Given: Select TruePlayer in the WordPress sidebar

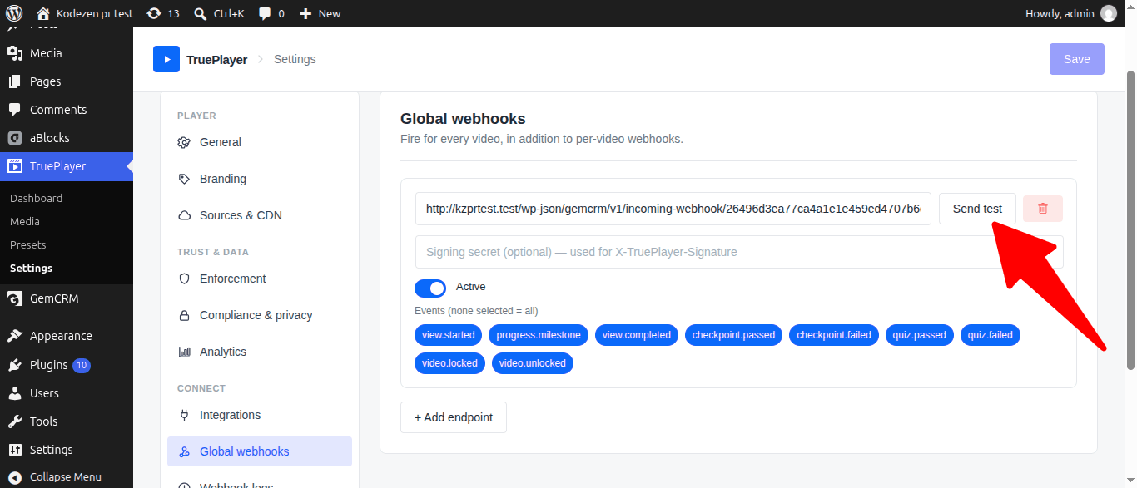Looking at the screenshot, I should (67, 166).
